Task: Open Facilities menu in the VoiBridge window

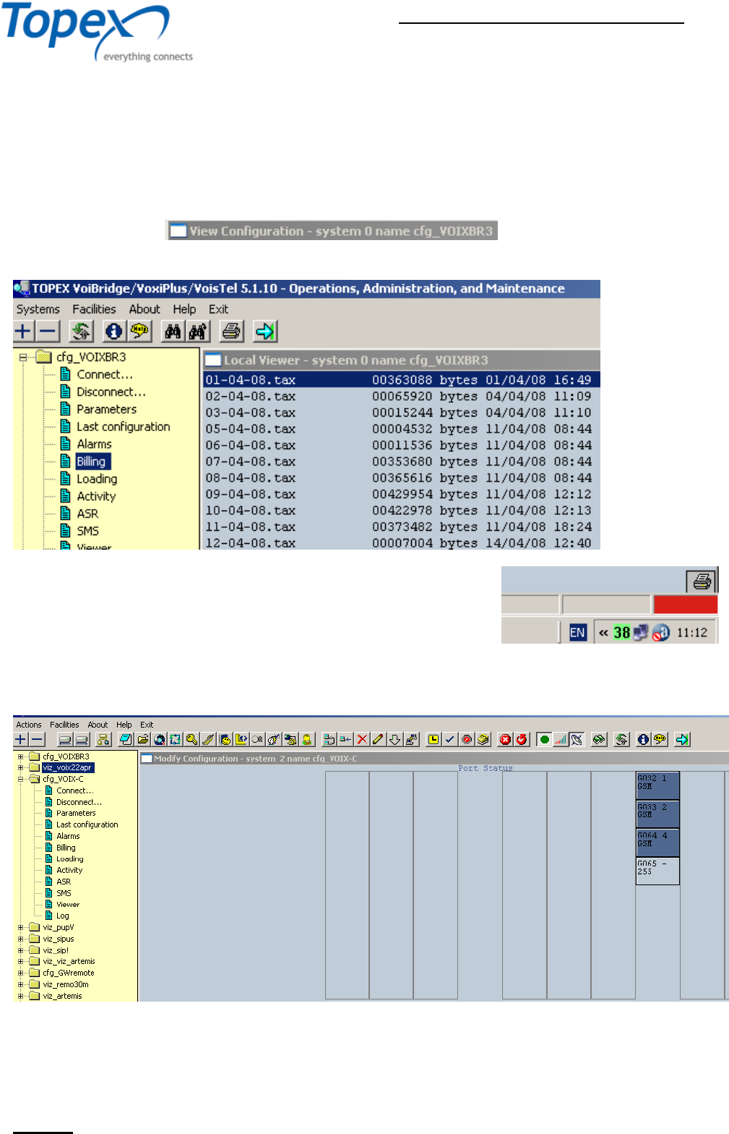Action: pyautogui.click(x=94, y=310)
